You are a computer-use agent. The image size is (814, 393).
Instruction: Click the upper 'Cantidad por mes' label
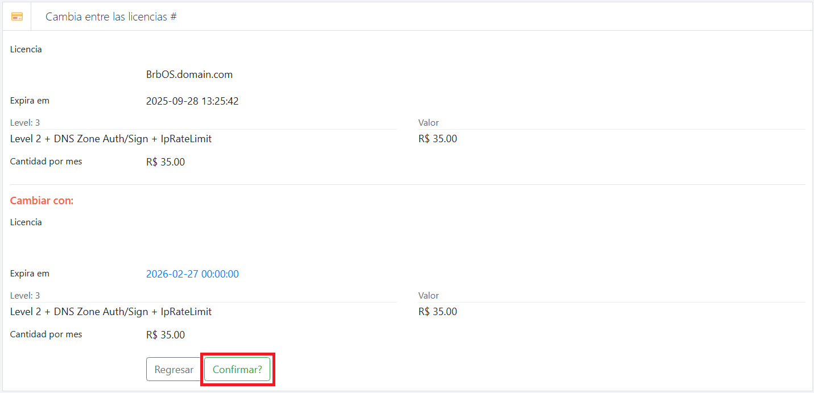pyautogui.click(x=46, y=162)
